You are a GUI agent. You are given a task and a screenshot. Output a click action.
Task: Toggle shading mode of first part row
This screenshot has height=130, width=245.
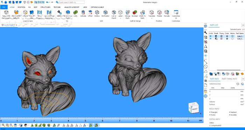point(216,36)
